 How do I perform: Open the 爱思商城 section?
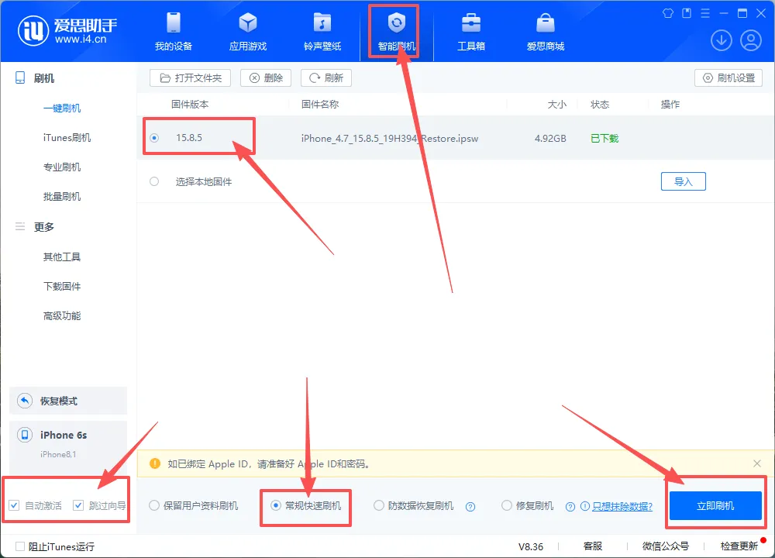tap(545, 32)
